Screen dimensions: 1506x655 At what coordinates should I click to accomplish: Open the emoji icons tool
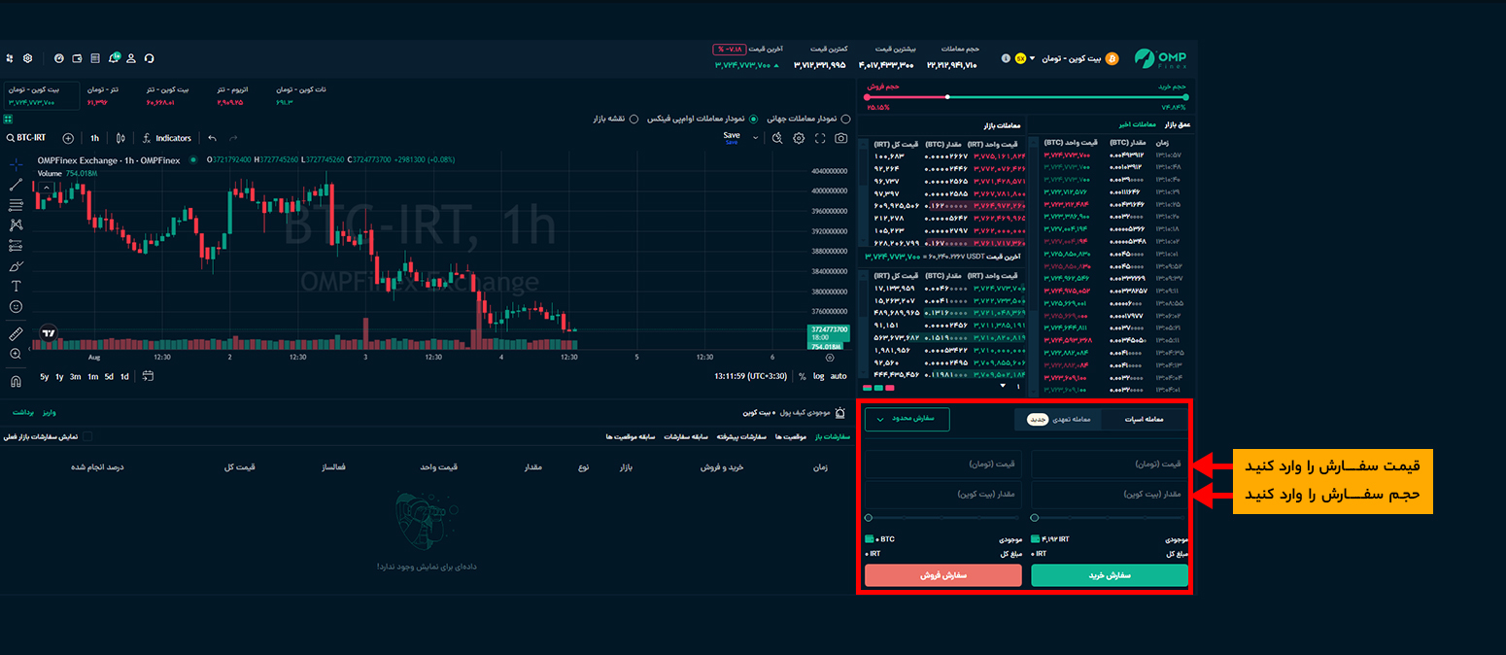pos(16,306)
